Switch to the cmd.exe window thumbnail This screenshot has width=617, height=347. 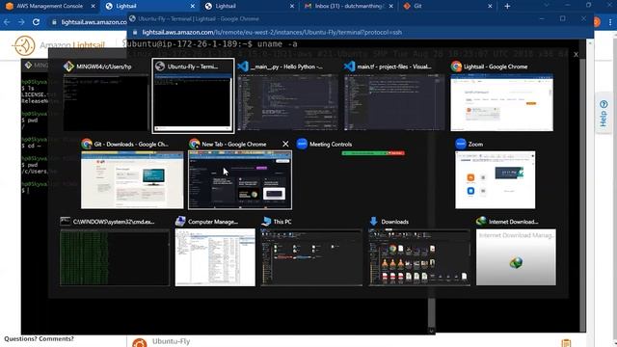(115, 257)
